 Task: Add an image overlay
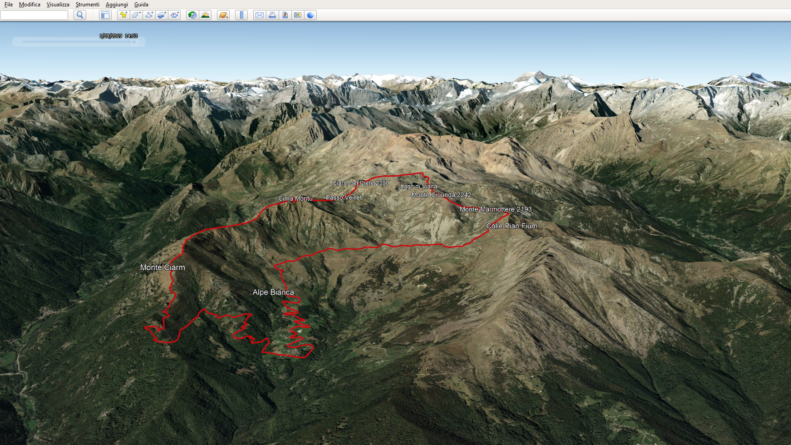point(162,15)
